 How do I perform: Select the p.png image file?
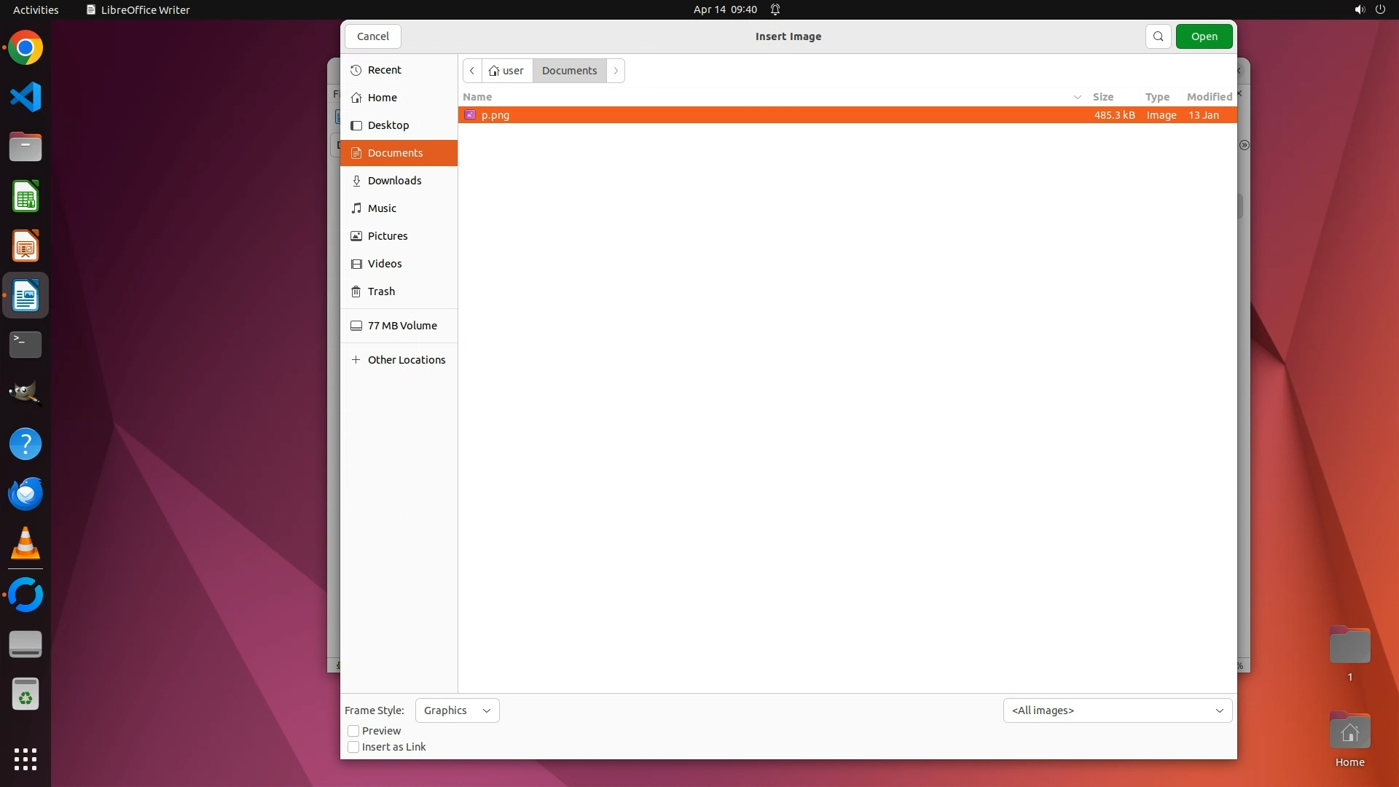tap(495, 115)
